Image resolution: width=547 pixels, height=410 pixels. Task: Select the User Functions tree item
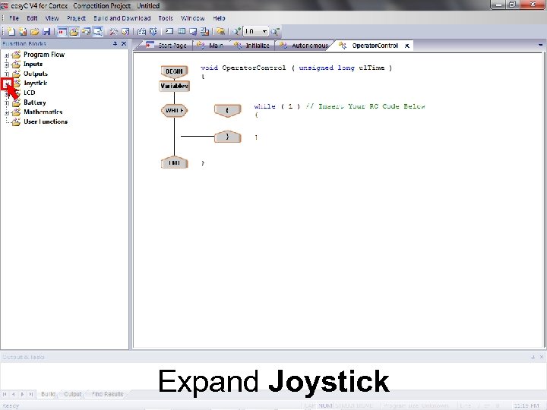tap(46, 121)
